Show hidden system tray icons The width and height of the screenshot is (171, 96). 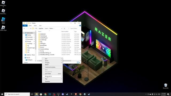tap(146, 94)
